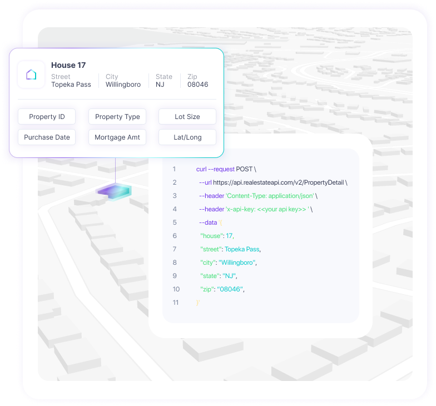Select the Property Type button
This screenshot has width=436, height=406.
[117, 117]
